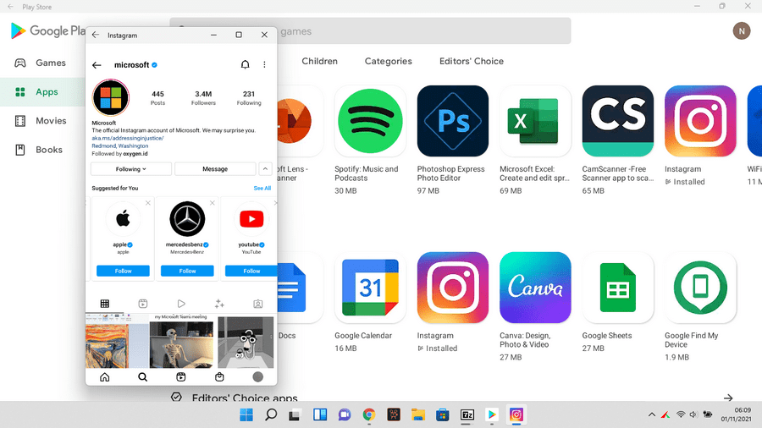
Task: Select Books in Play Store sidebar
Action: click(x=43, y=150)
